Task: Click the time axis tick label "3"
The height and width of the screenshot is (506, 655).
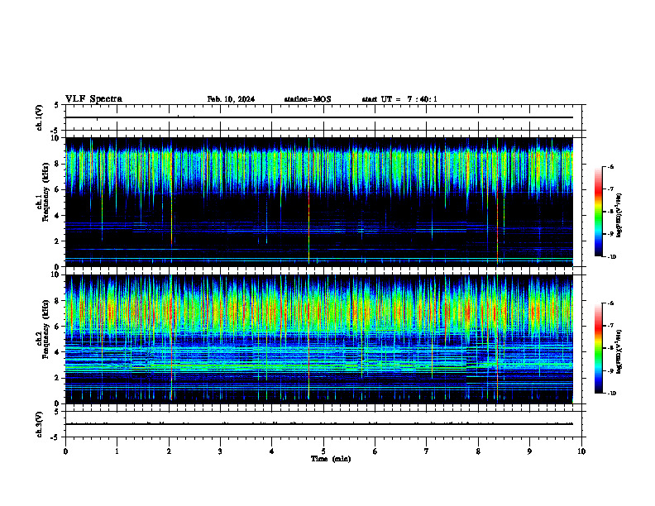Action: (220, 451)
